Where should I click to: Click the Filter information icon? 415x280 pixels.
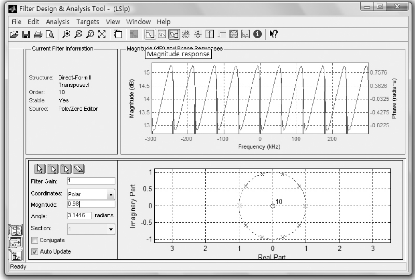(257, 34)
